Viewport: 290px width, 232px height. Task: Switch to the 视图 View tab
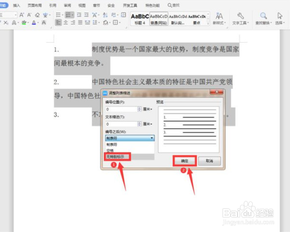[82, 5]
